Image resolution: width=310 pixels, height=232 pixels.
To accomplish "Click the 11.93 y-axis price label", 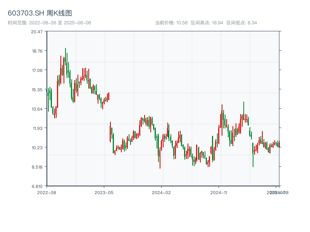I will pyautogui.click(x=37, y=128).
